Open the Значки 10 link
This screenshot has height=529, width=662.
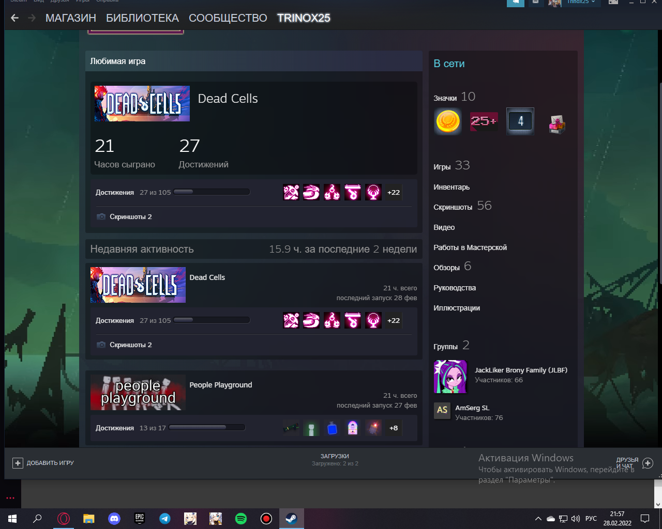pyautogui.click(x=455, y=97)
